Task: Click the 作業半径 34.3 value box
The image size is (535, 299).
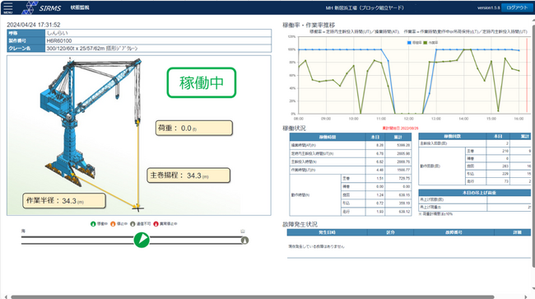Action: (64, 201)
